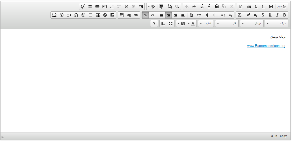
Task: Click the print icon
Action: [249, 6]
